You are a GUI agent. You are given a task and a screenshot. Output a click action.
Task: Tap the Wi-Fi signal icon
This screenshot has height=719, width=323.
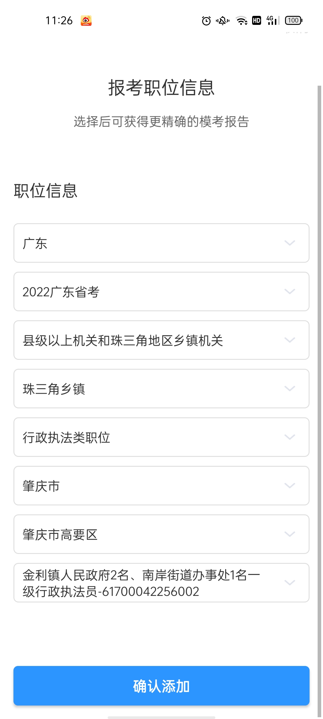[242, 21]
